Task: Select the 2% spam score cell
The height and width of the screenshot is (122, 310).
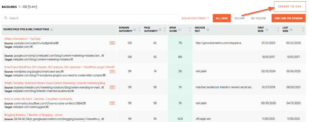Action: coord(180,71)
